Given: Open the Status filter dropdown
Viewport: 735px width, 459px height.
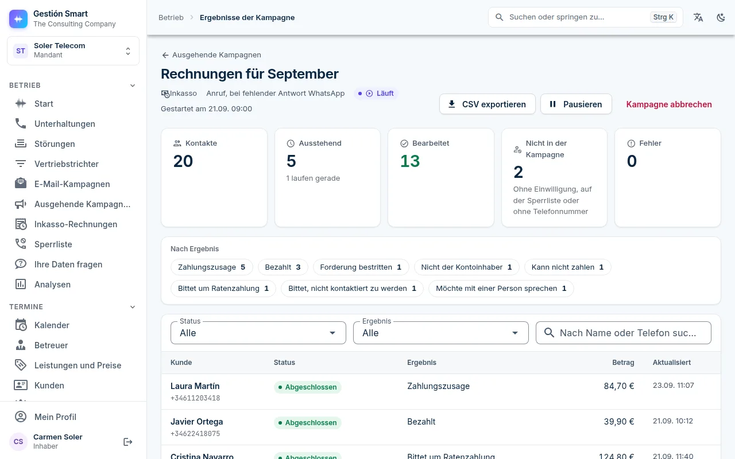Looking at the screenshot, I should tap(258, 333).
